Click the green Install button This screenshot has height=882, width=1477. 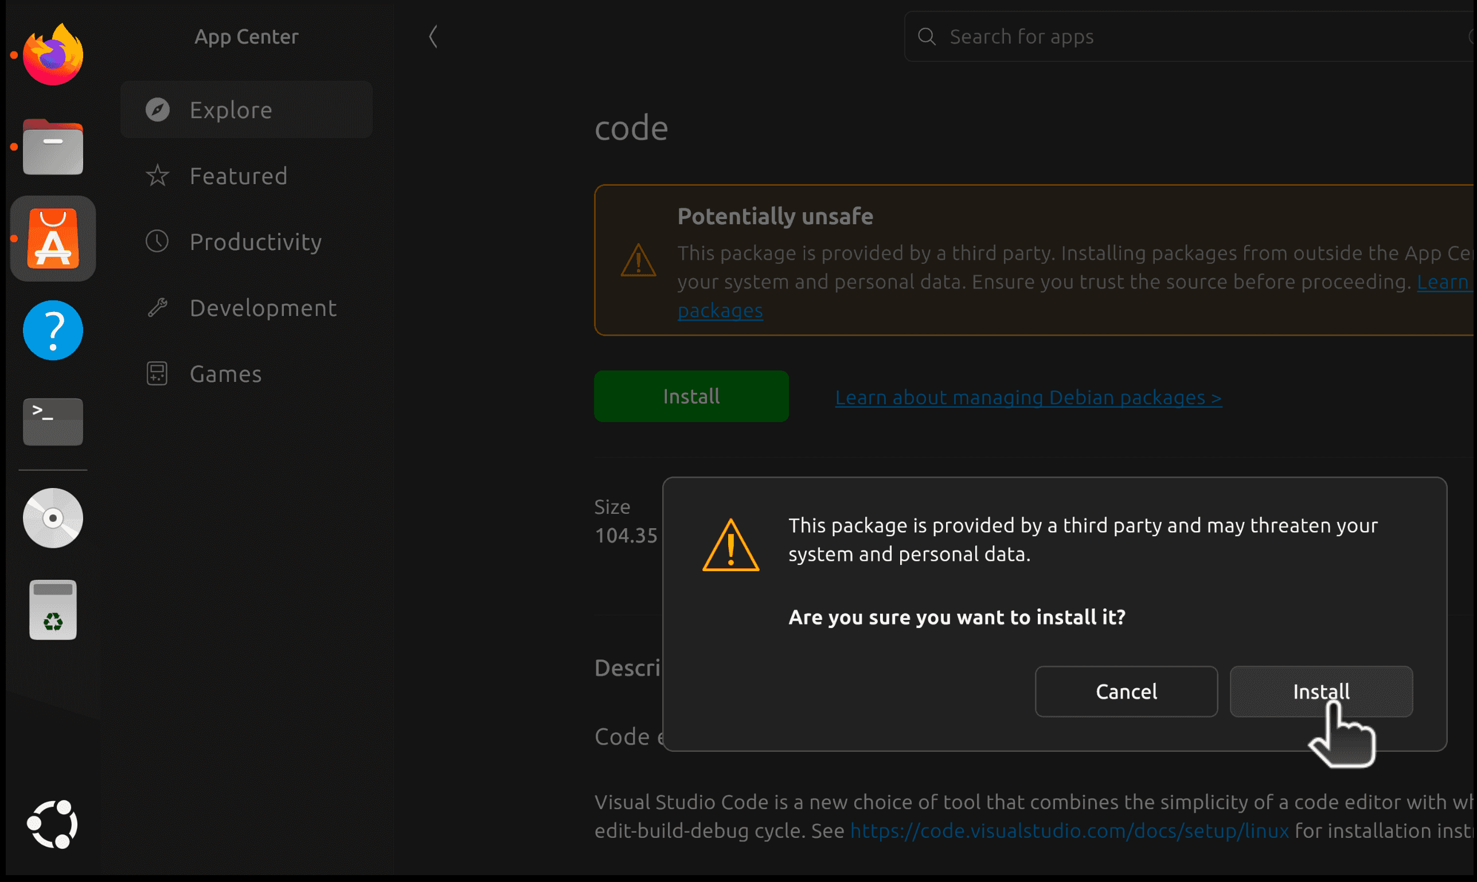[x=691, y=396]
